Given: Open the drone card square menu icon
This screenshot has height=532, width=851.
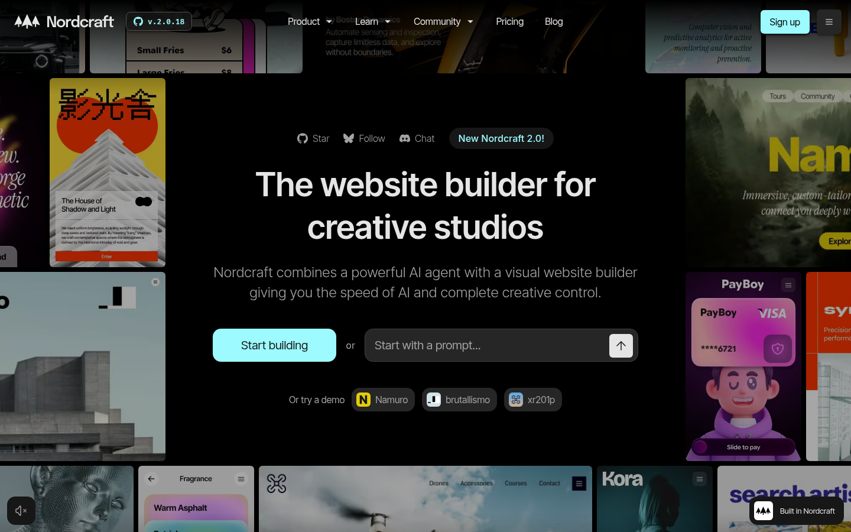Looking at the screenshot, I should (579, 484).
